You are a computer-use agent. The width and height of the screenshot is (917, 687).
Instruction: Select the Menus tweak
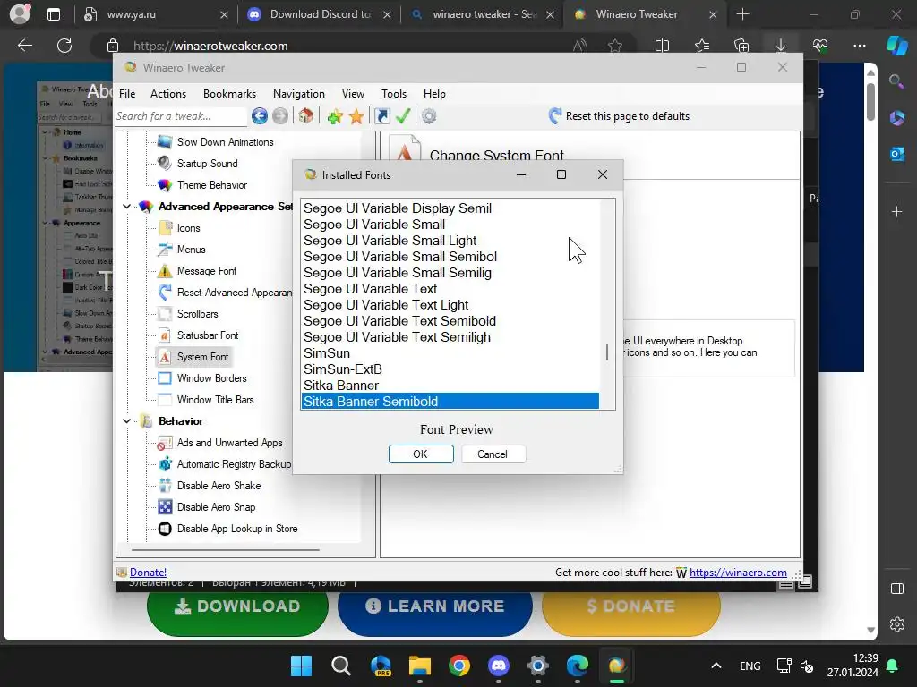click(x=192, y=250)
